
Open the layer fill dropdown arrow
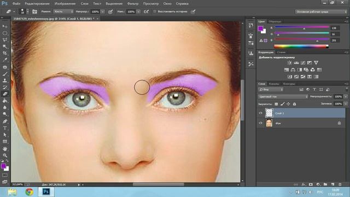click(x=346, y=104)
